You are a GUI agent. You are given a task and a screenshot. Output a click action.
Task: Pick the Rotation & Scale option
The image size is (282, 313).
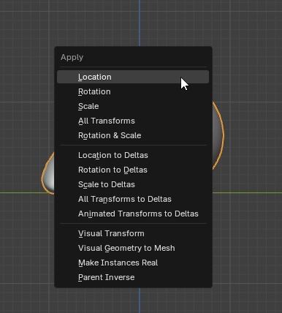tap(133, 135)
